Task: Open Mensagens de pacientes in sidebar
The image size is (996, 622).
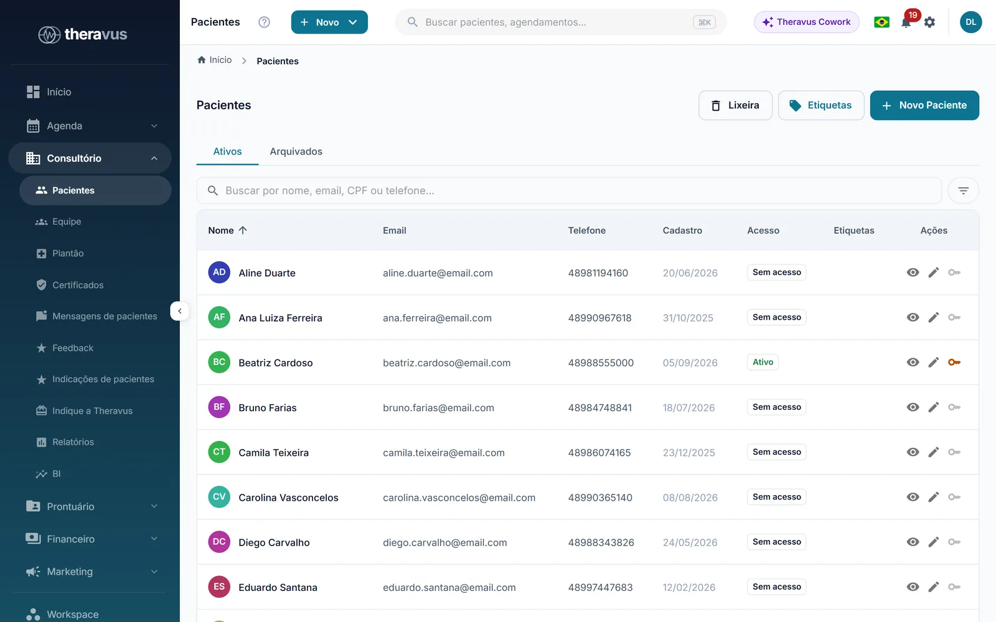Action: point(95,316)
